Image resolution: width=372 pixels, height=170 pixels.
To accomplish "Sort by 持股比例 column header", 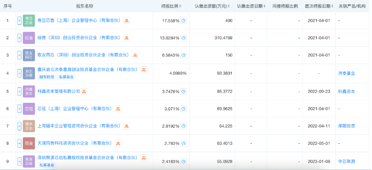I will coord(171,6).
